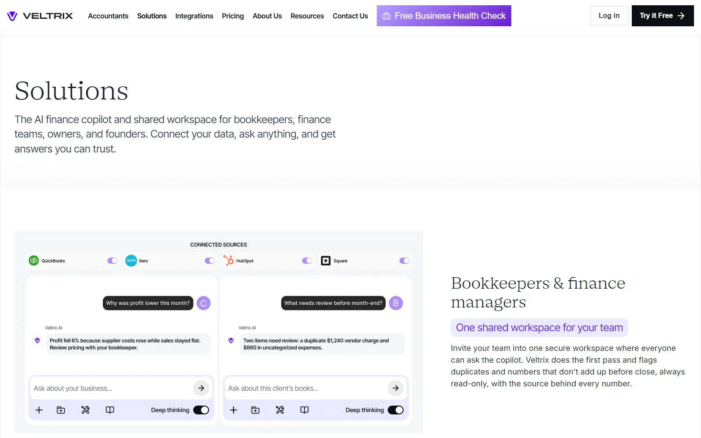Toggle the HubSpot connection switch
Screen dimensions: 701x438
pyautogui.click(x=307, y=261)
